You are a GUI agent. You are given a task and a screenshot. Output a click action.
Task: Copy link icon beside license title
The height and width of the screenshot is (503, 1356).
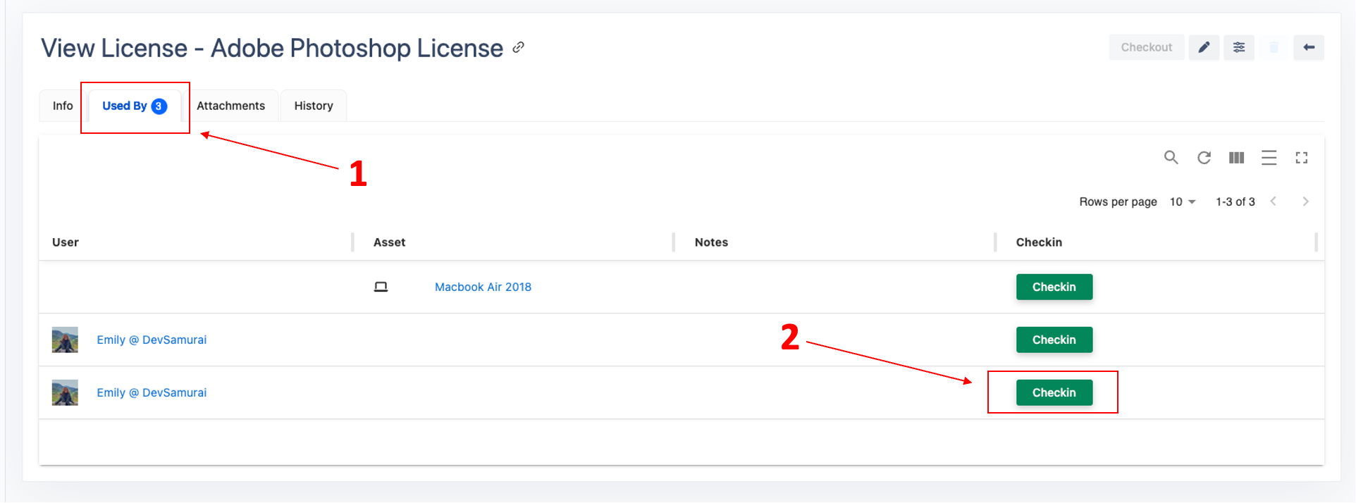(518, 47)
